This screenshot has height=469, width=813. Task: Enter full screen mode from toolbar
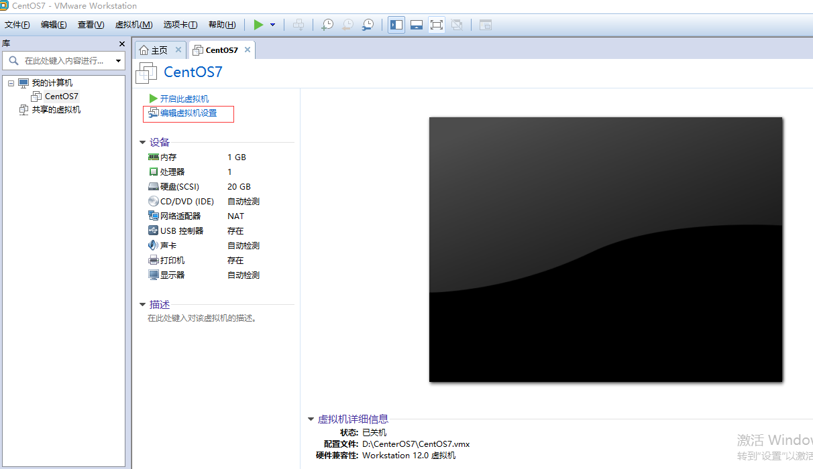[x=437, y=25]
